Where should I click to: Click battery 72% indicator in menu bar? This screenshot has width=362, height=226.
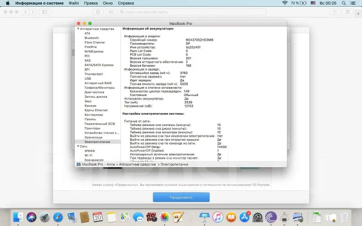pos(299,3)
